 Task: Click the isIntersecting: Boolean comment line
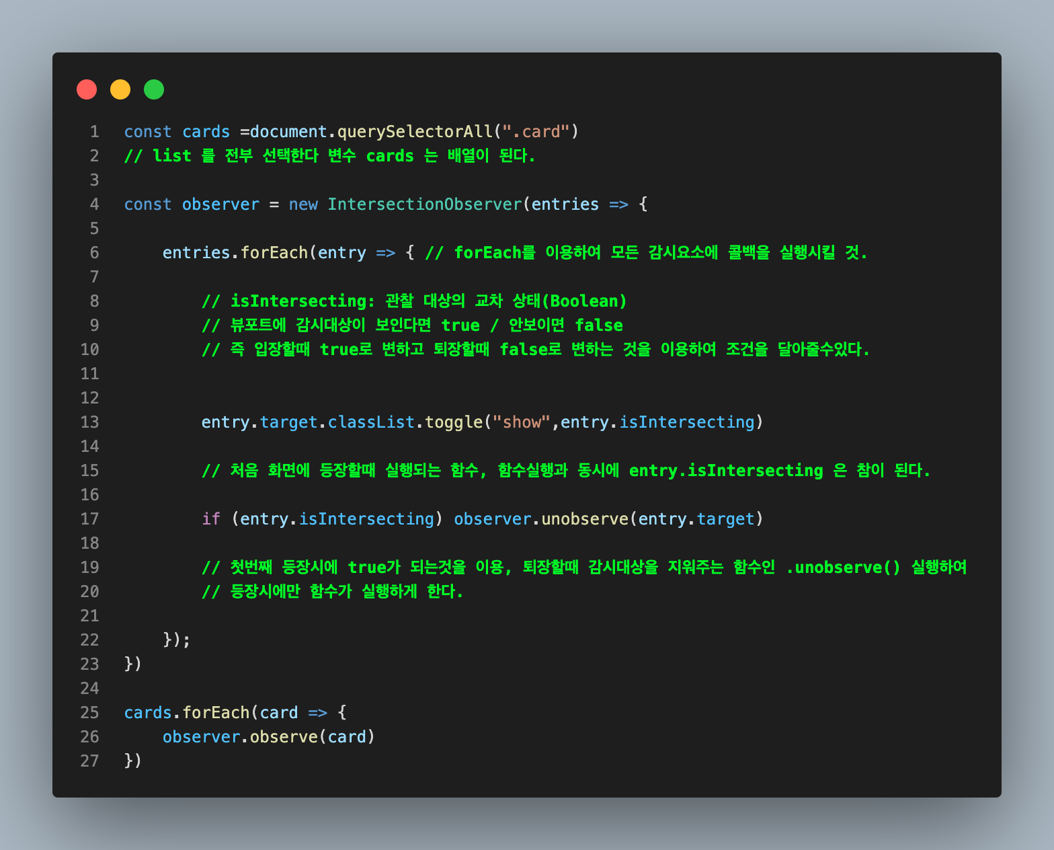point(414,301)
